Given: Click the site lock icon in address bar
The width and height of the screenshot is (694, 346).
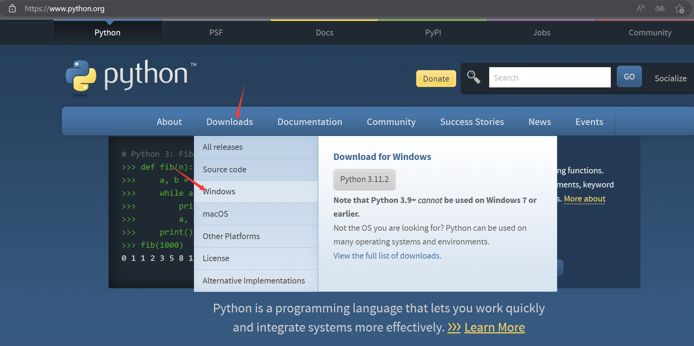Looking at the screenshot, I should click(12, 8).
